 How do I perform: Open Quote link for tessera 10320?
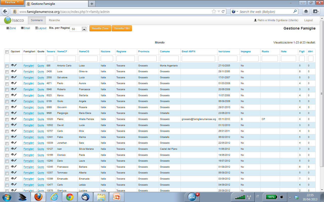(x=40, y=119)
